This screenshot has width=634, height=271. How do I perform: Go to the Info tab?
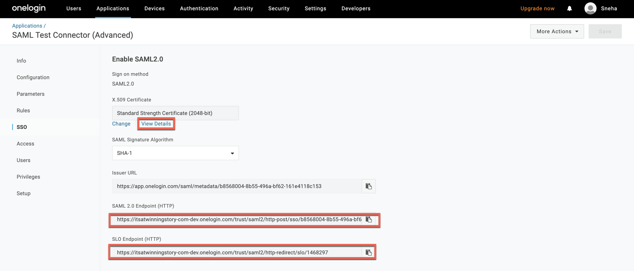pos(22,61)
